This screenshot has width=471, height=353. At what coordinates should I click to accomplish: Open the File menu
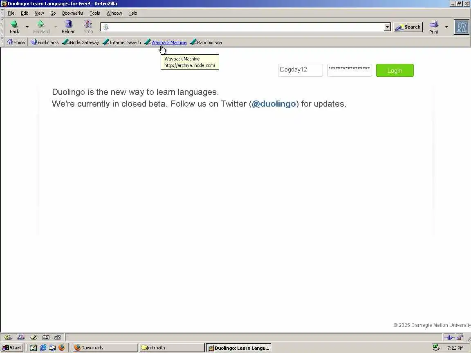(x=11, y=13)
